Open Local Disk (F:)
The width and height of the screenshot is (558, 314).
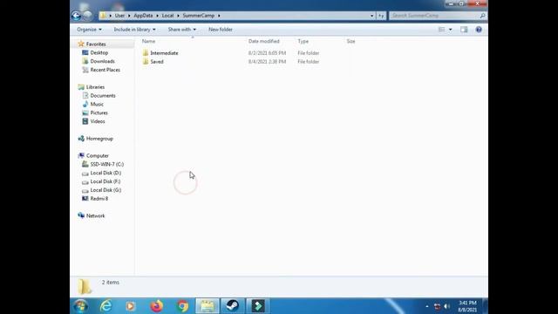point(105,181)
